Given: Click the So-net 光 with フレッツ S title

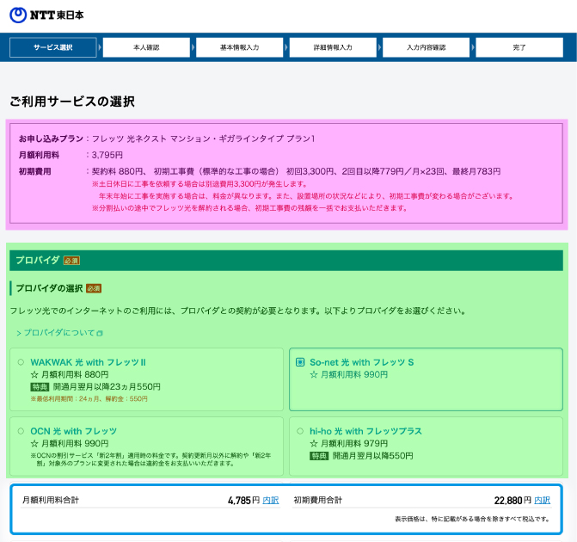Looking at the screenshot, I should [x=362, y=362].
